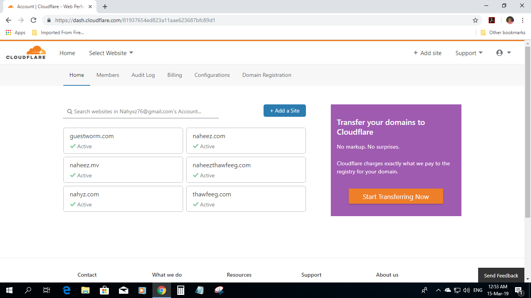531x298 pixels.
Task: Switch to the Audit Log tab
Action: click(143, 75)
